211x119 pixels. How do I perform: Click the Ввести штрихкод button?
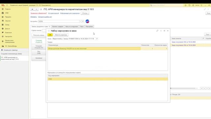pyautogui.click(x=61, y=35)
